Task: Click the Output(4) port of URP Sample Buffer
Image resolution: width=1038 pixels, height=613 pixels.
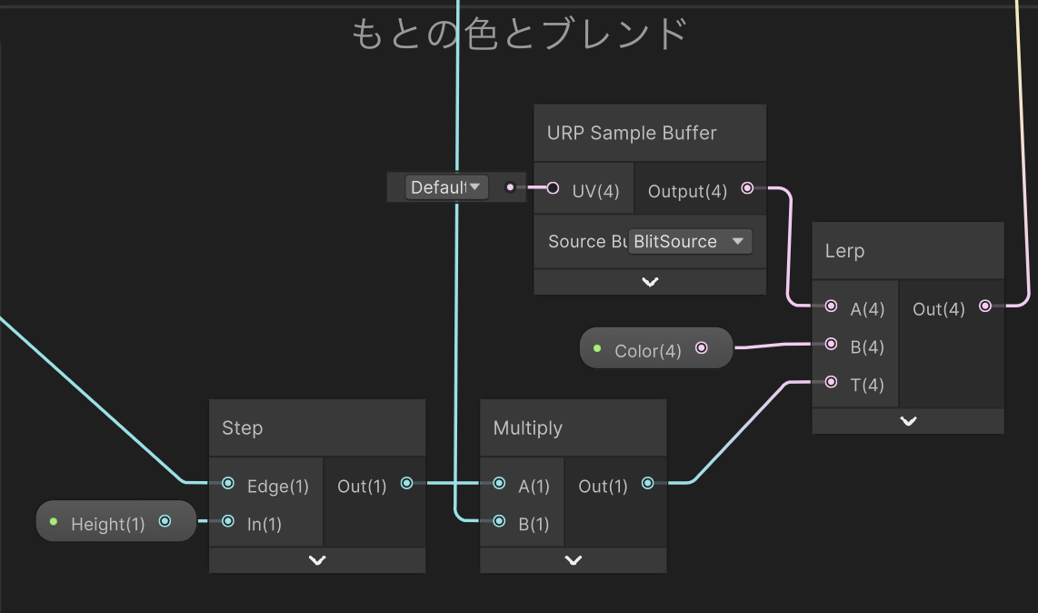Action: click(747, 187)
